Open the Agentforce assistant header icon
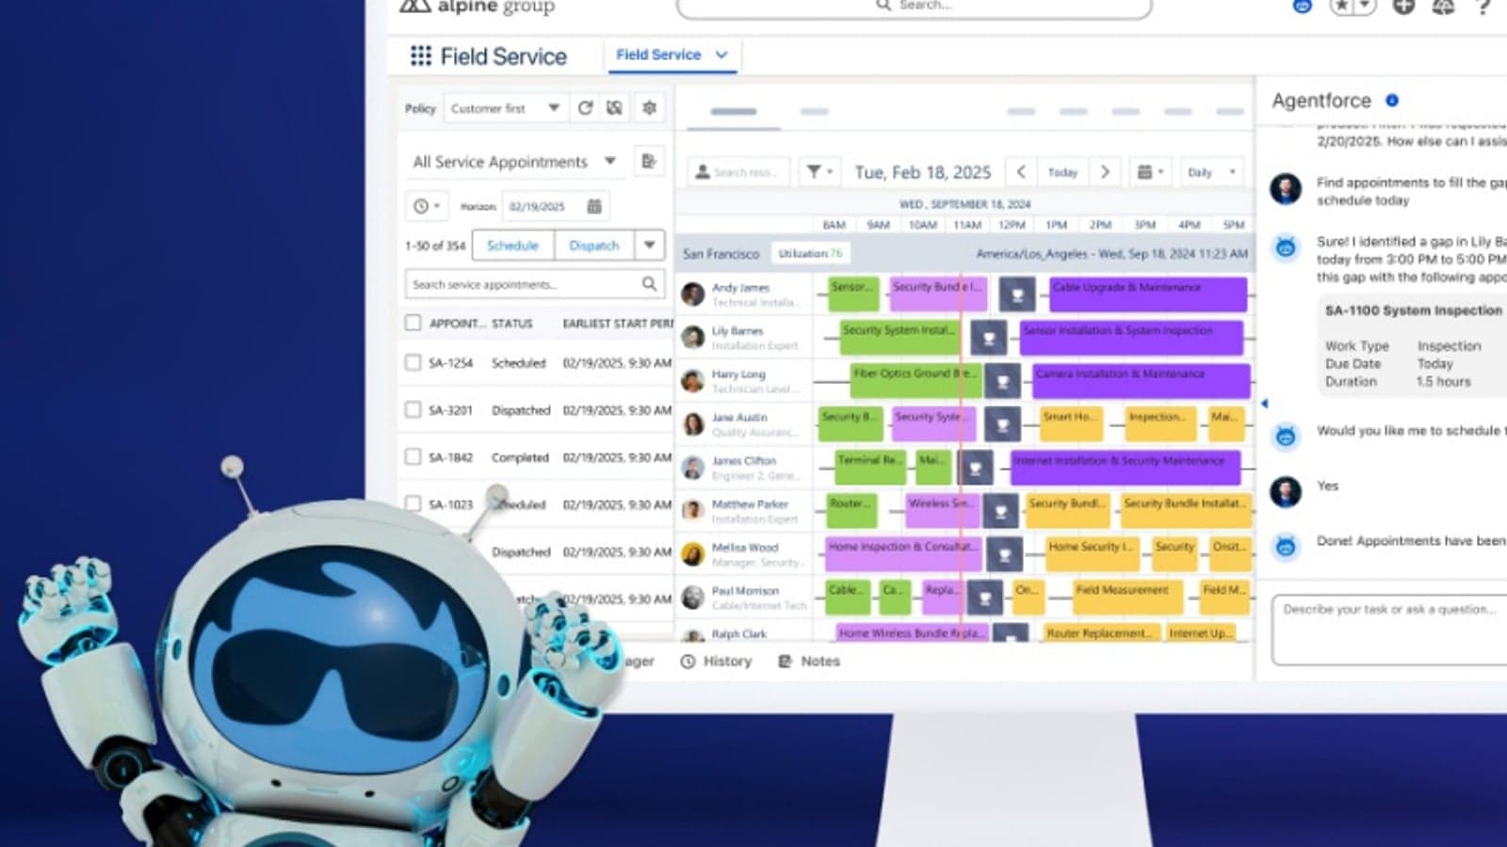The height and width of the screenshot is (847, 1507). (1302, 6)
